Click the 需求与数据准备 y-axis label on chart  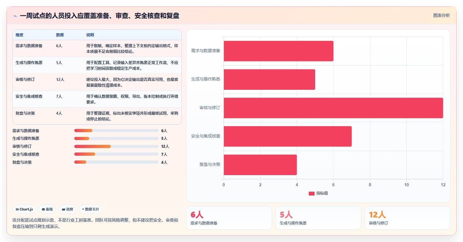[x=206, y=51]
